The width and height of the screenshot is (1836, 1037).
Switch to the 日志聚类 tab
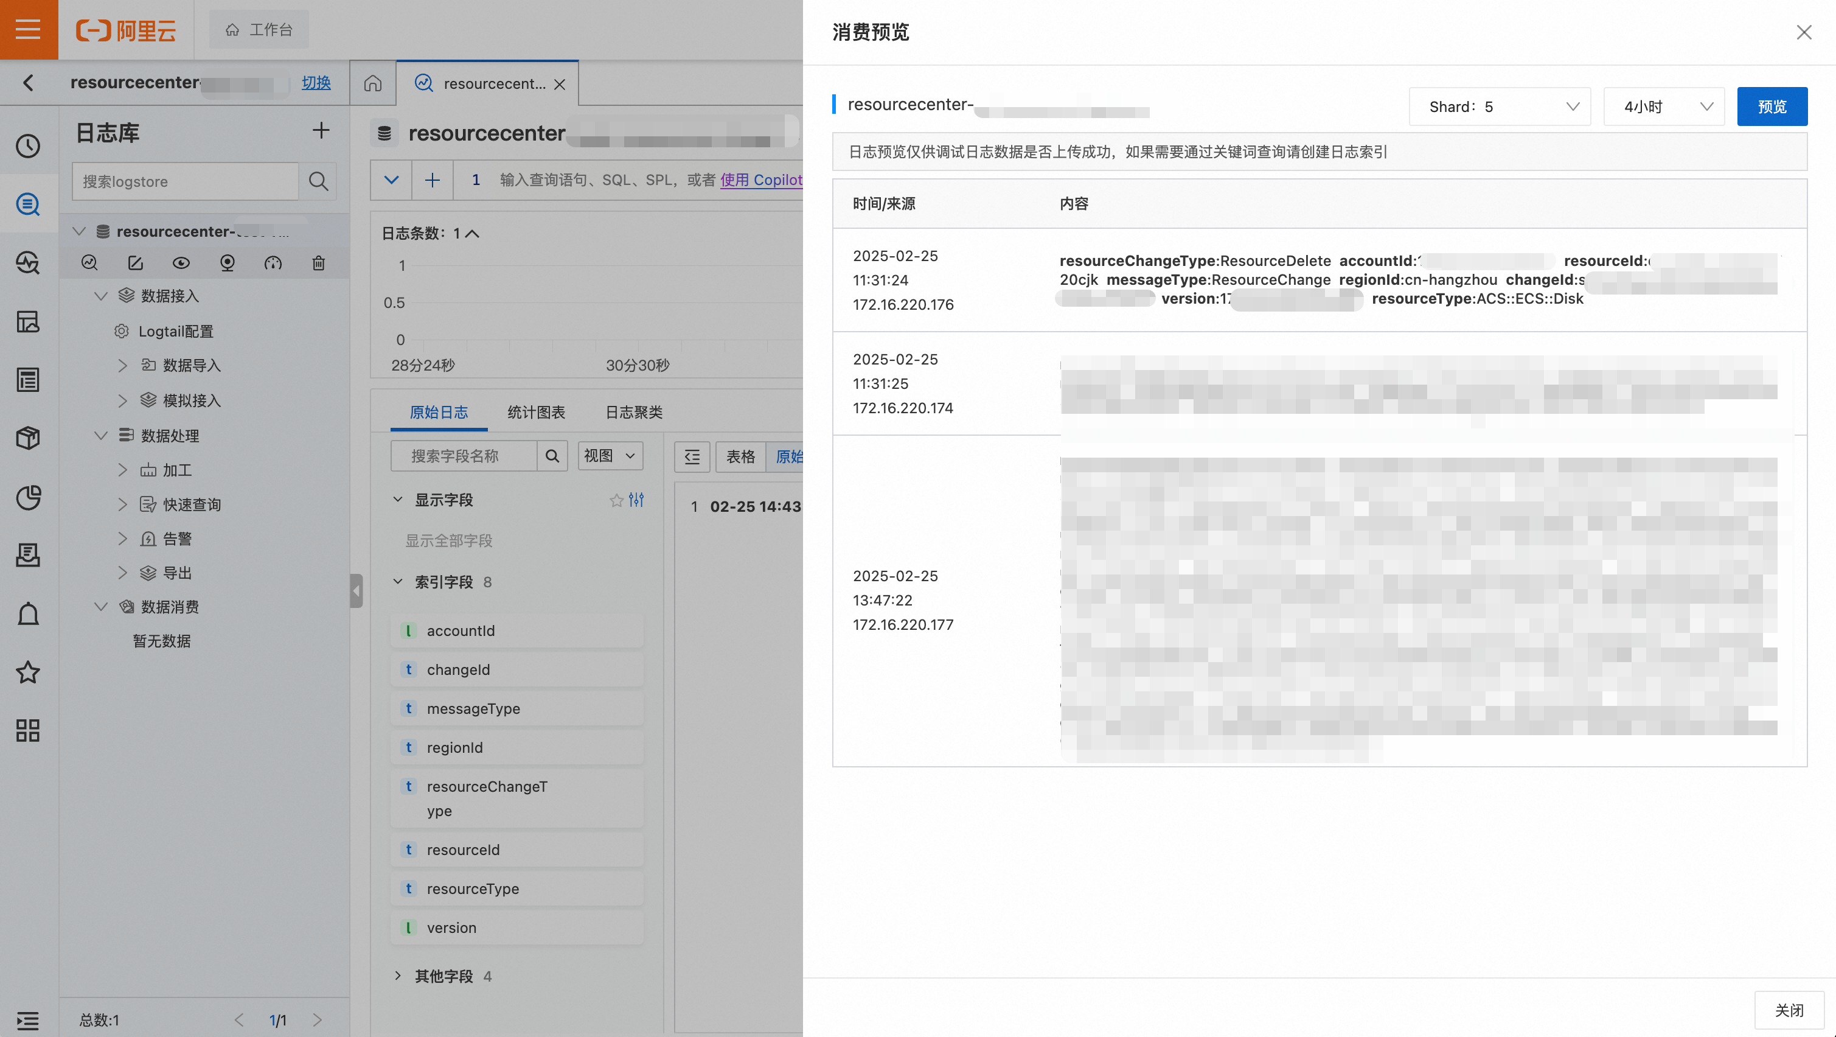(x=634, y=412)
